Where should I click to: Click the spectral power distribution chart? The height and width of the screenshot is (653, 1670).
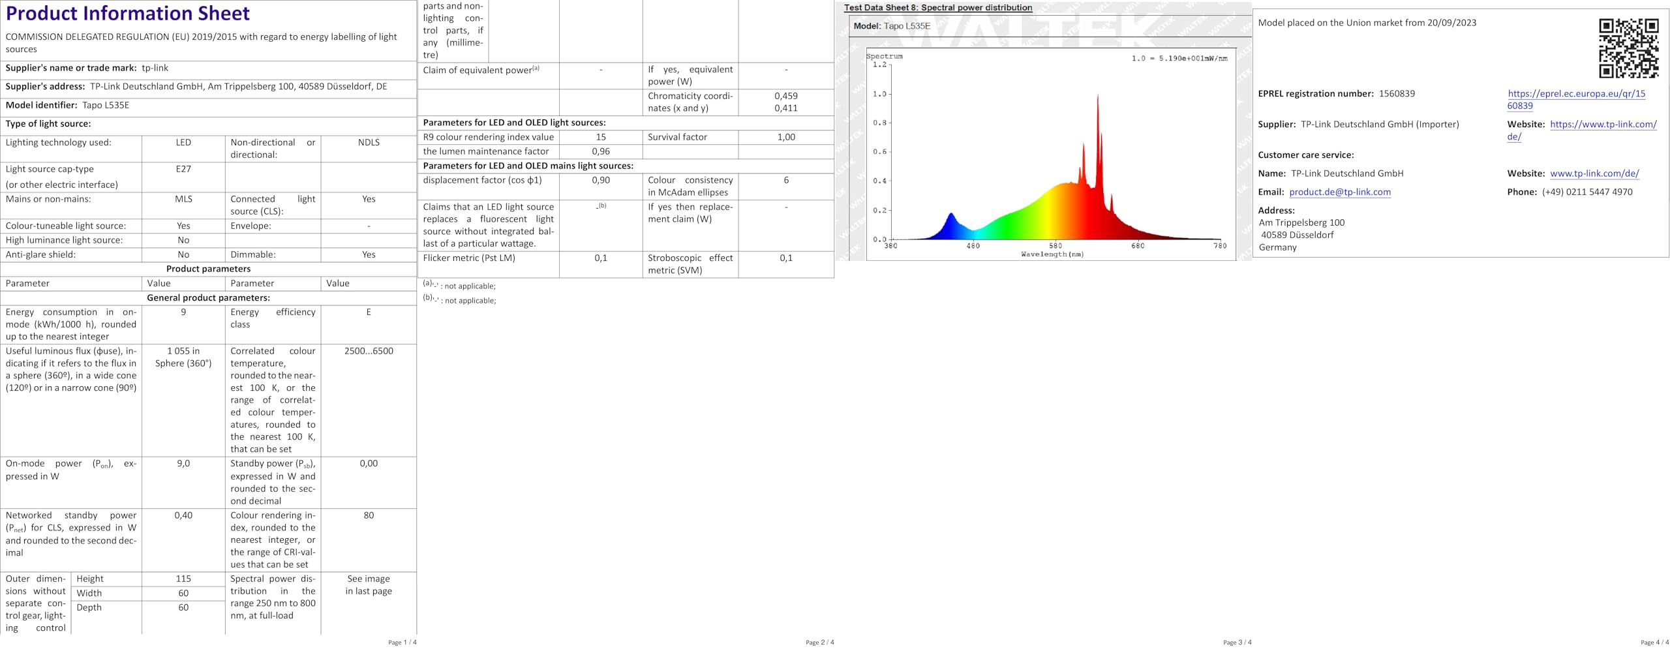pos(1051,154)
